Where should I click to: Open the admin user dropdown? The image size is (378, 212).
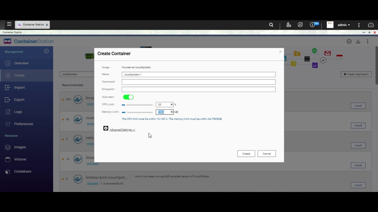click(x=344, y=25)
